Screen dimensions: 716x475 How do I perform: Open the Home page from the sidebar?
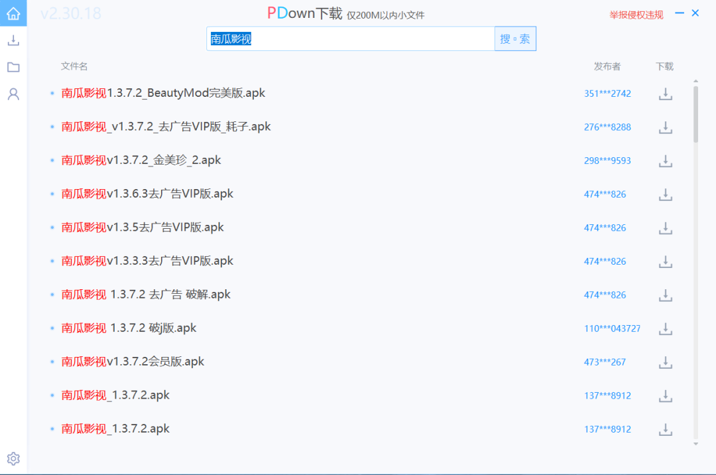point(13,13)
